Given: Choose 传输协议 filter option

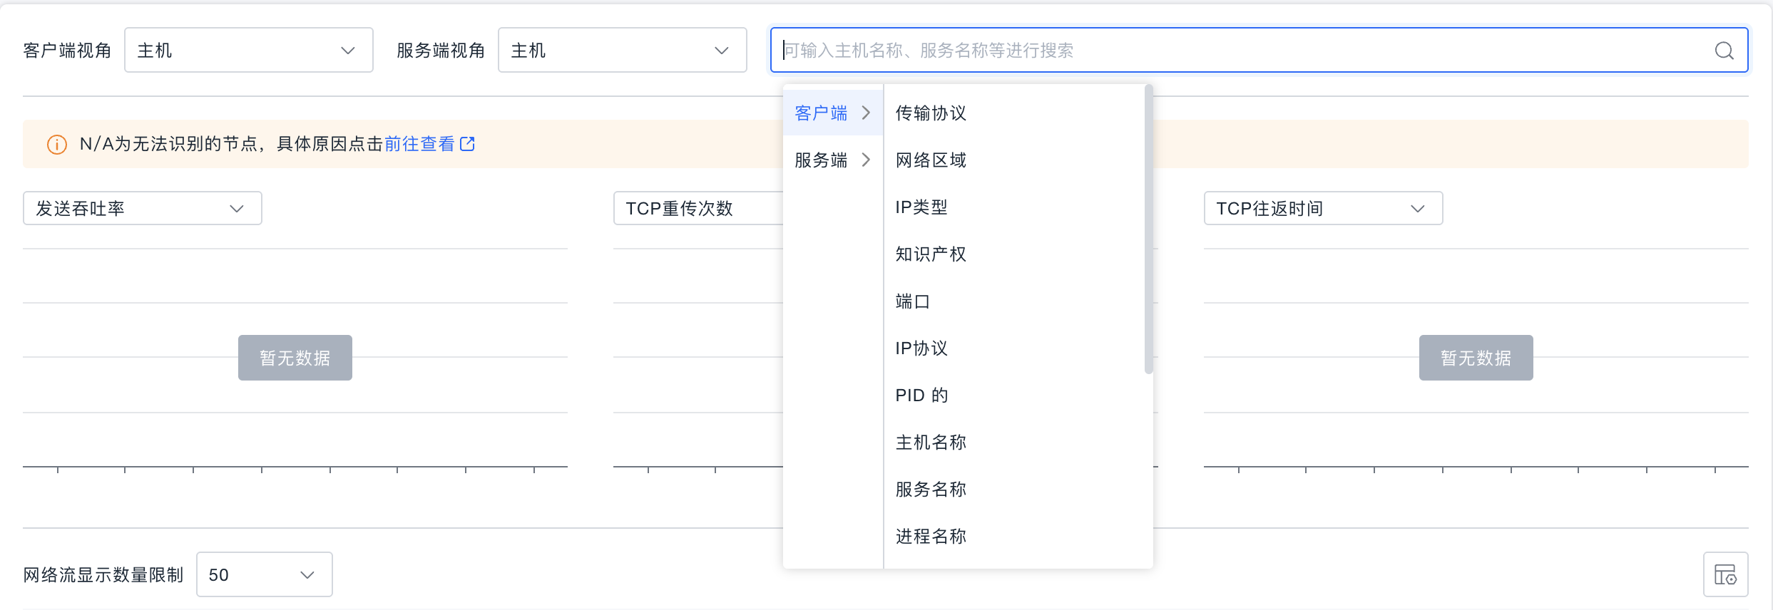Looking at the screenshot, I should pos(931,113).
